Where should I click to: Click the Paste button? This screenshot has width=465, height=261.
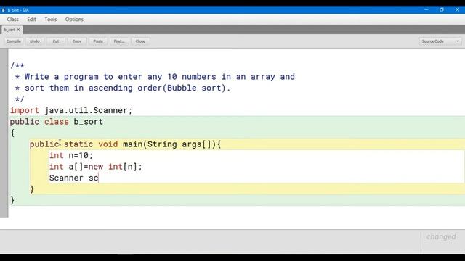[x=98, y=41]
